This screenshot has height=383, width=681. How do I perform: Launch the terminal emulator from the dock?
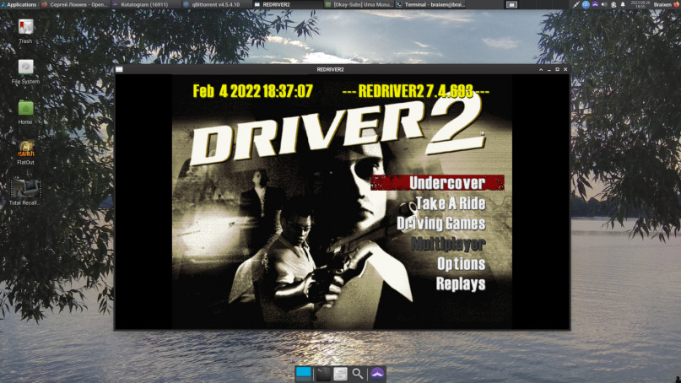pos(323,374)
